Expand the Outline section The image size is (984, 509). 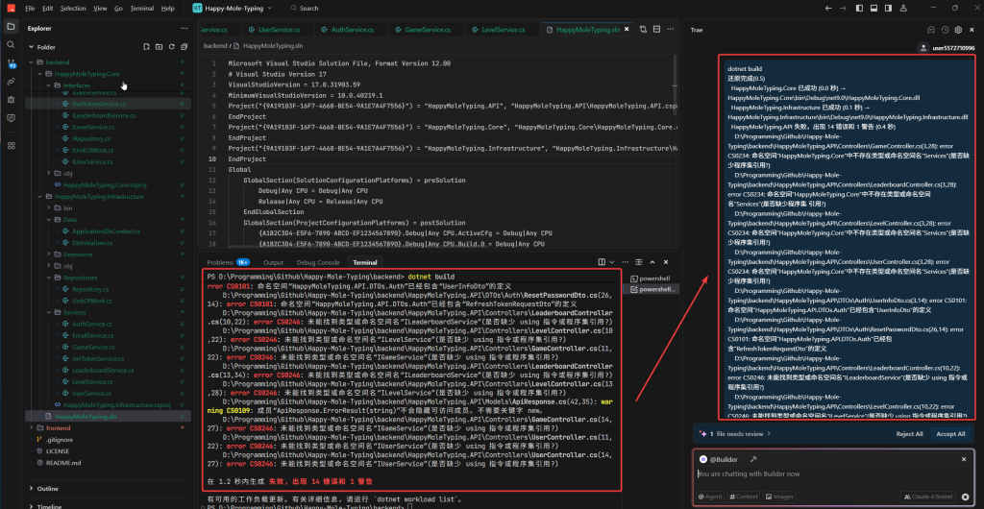click(x=31, y=488)
